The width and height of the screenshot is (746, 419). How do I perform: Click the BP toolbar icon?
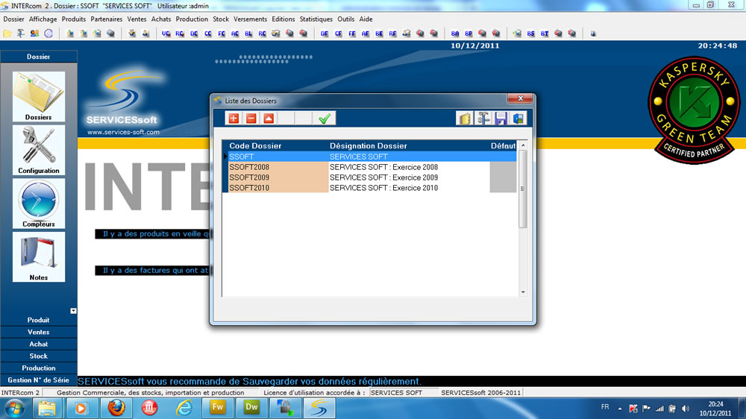tap(469, 34)
